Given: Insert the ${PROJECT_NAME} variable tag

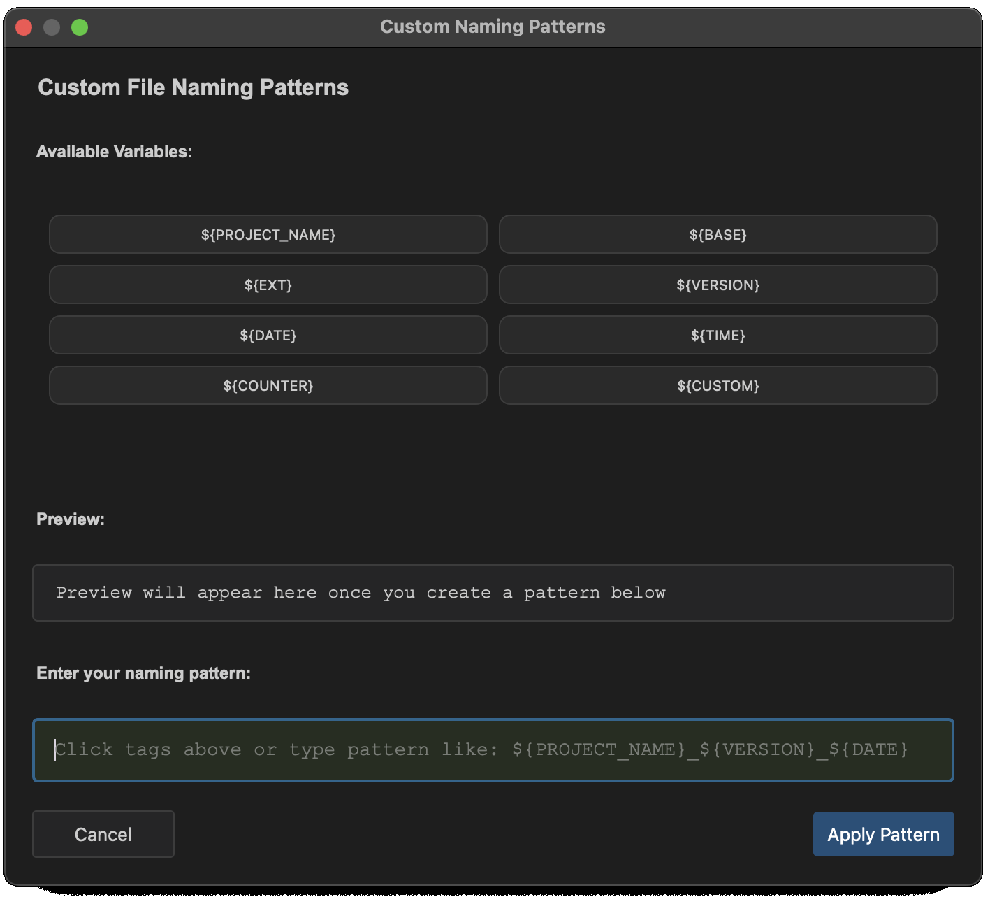Looking at the screenshot, I should [x=268, y=234].
